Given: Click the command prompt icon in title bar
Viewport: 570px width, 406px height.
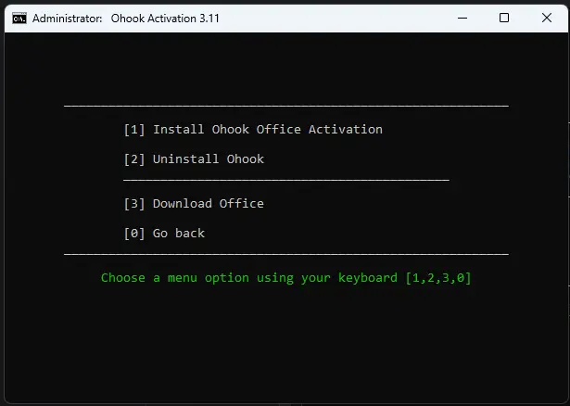Looking at the screenshot, I should 19,19.
